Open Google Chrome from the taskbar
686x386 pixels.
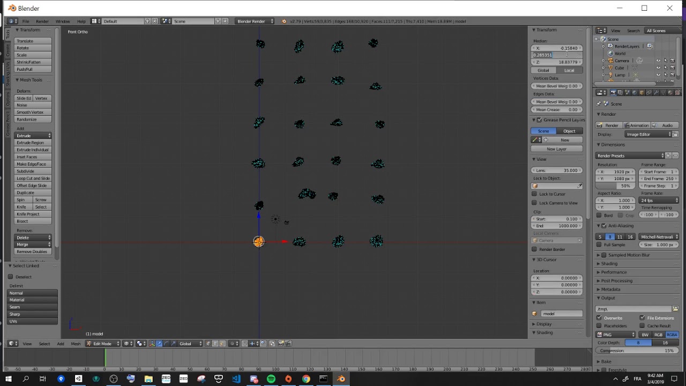(305, 379)
